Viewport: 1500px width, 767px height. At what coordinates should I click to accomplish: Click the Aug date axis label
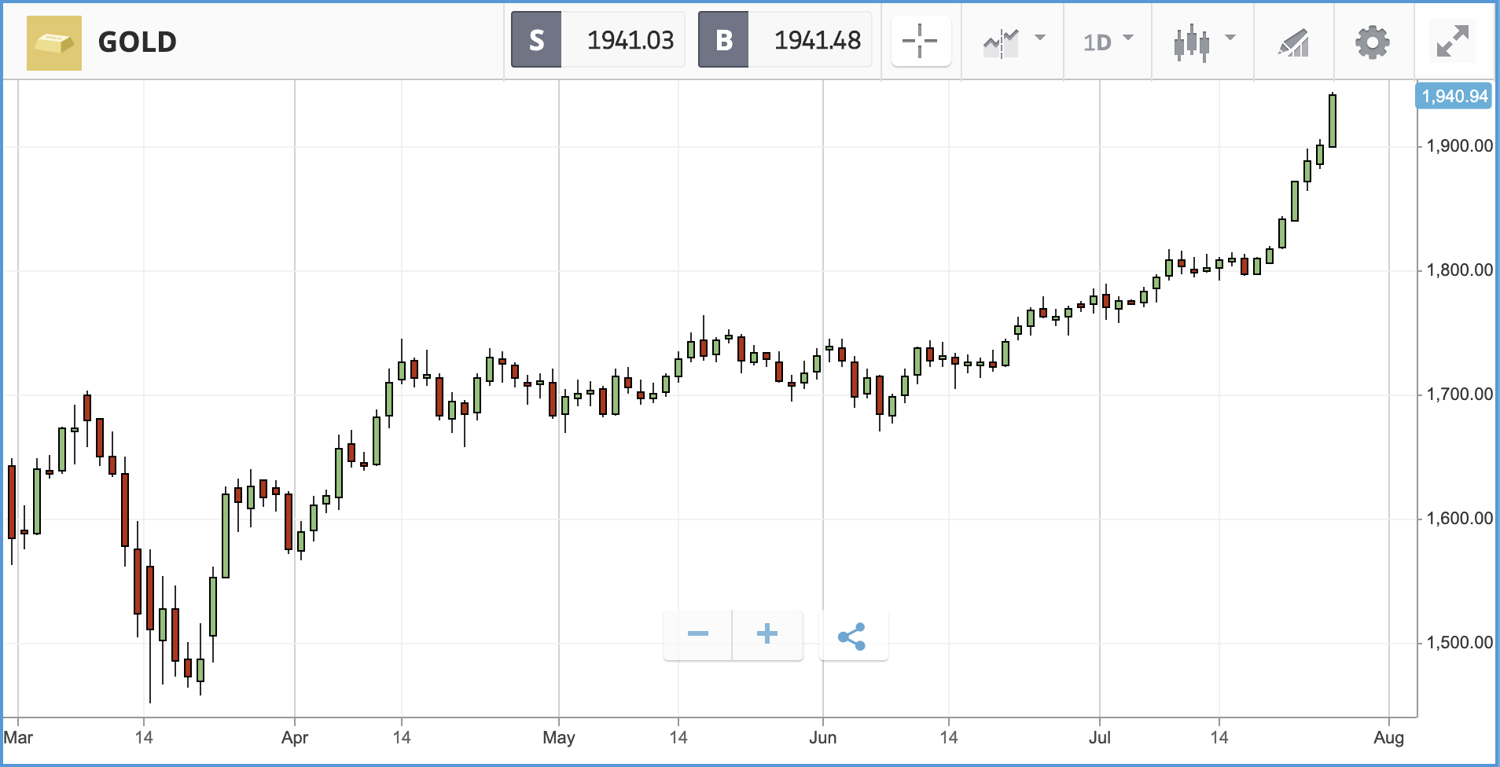(x=1389, y=738)
